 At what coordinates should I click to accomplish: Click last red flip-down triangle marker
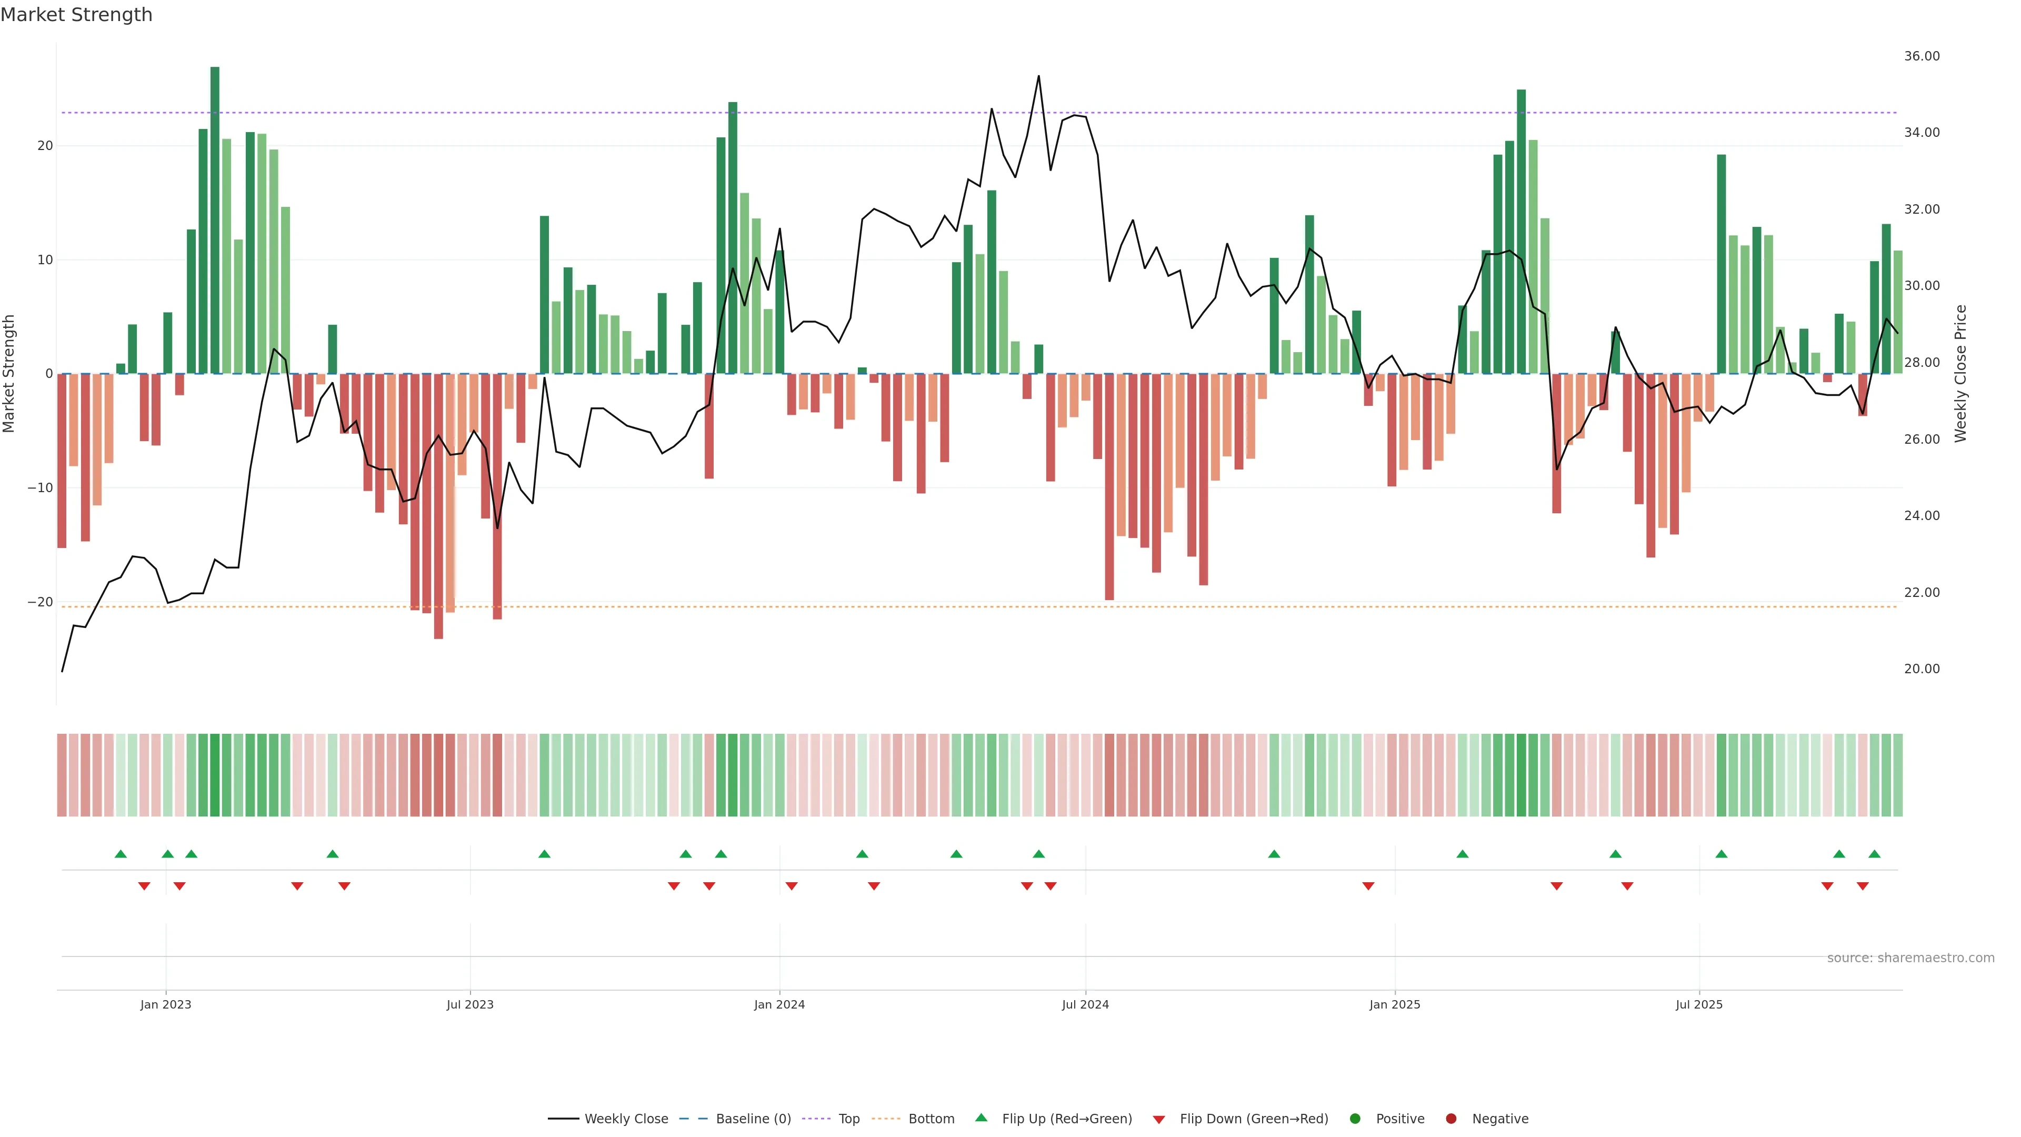(1863, 886)
